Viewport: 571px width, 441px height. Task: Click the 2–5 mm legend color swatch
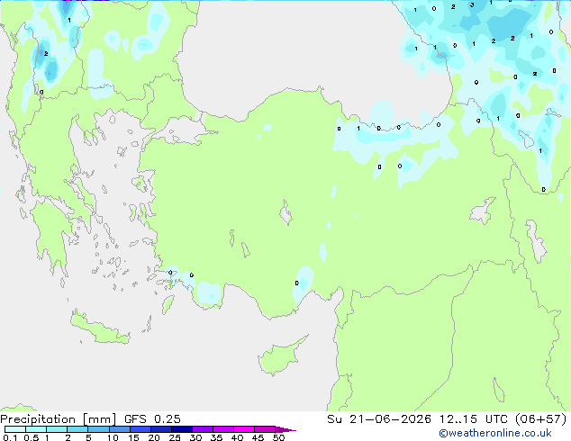tap(77, 429)
